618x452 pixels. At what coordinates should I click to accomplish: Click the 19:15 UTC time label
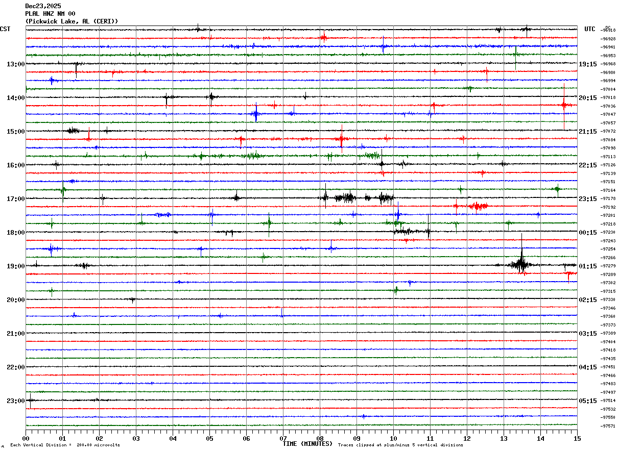click(x=588, y=64)
